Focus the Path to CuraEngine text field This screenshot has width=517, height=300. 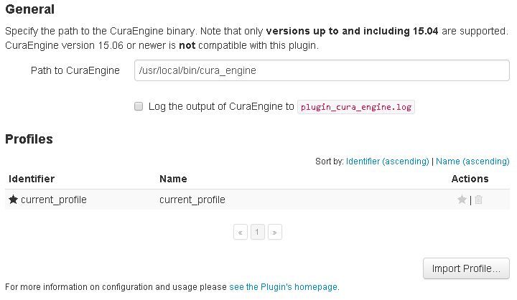[322, 70]
